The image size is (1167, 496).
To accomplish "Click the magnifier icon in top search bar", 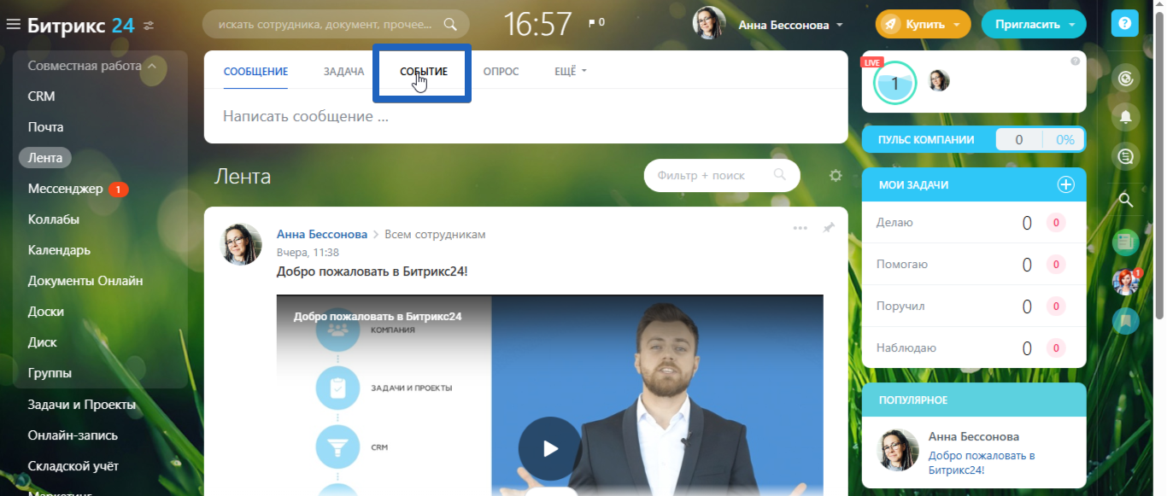I will [x=450, y=25].
